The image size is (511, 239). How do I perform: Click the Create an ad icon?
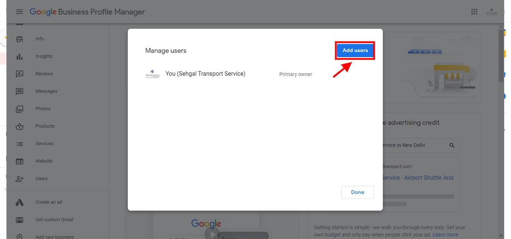[20, 202]
